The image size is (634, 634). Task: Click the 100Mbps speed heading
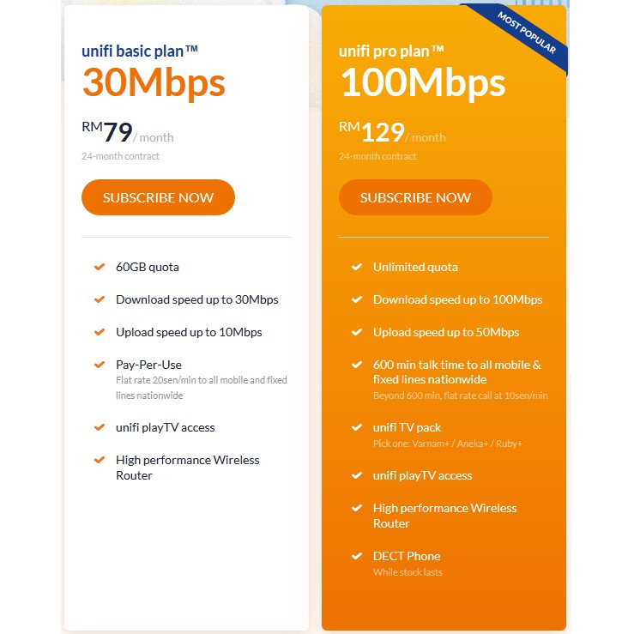pos(422,83)
